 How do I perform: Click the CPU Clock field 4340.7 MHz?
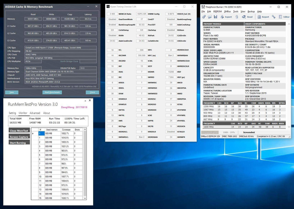[61, 55]
